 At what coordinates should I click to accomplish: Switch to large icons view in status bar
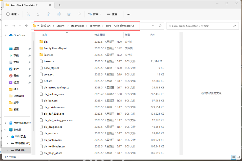click(238, 157)
